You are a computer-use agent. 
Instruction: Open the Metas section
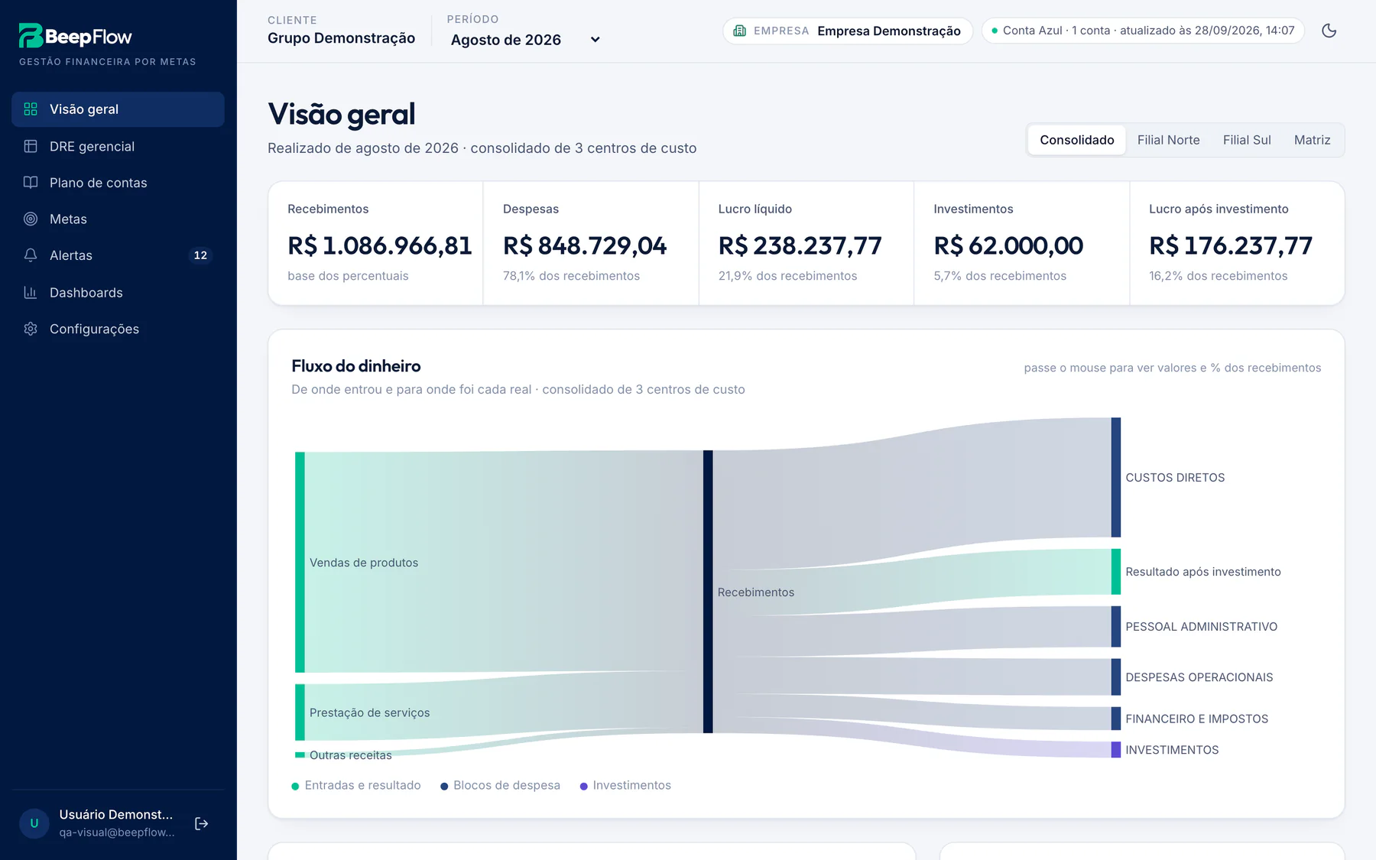coord(118,219)
